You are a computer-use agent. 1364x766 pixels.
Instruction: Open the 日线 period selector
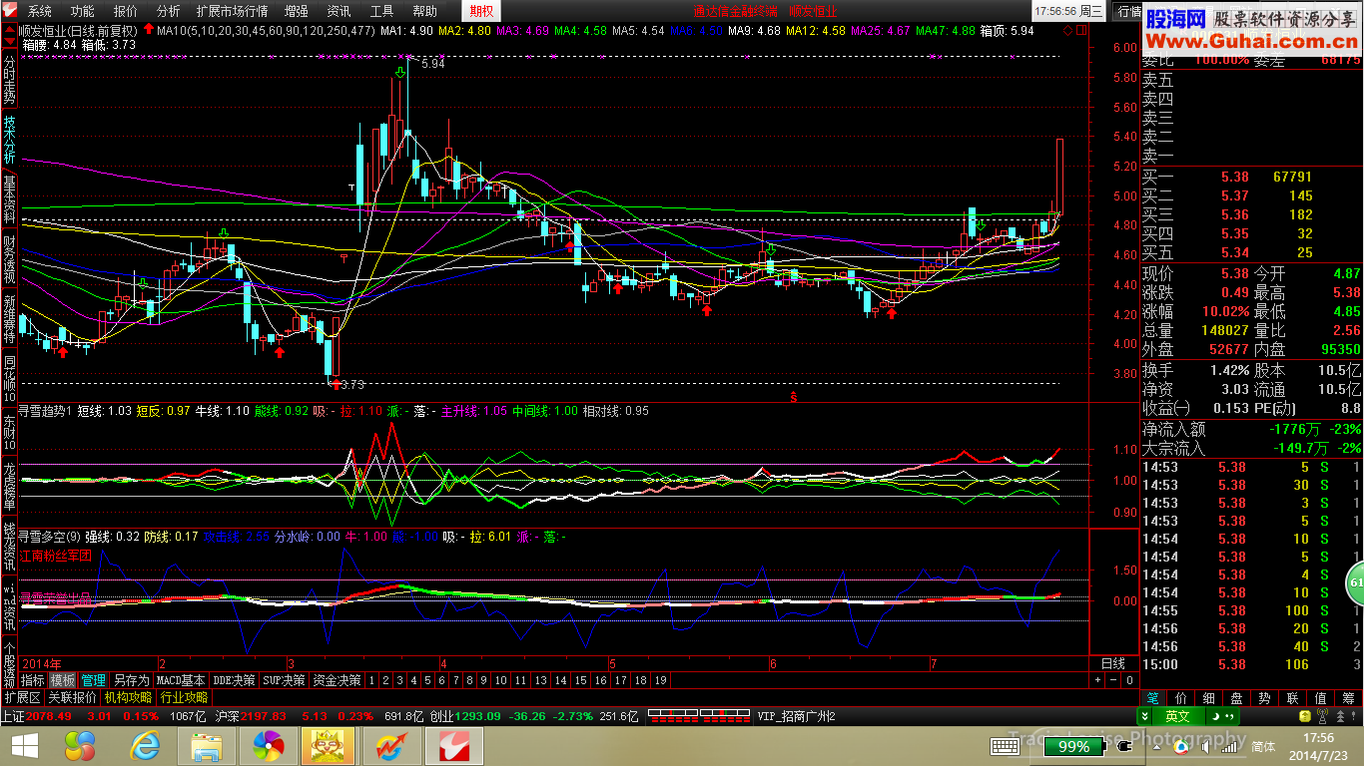tap(1112, 663)
